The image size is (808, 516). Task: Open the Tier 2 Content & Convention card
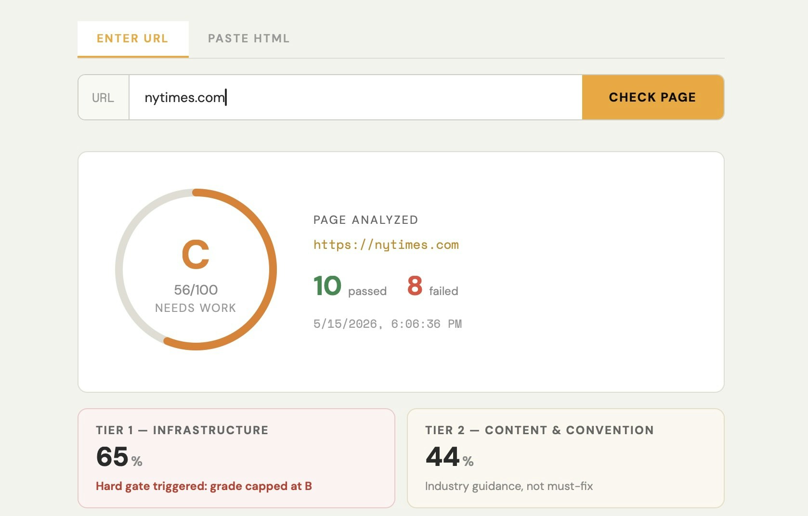[565, 458]
